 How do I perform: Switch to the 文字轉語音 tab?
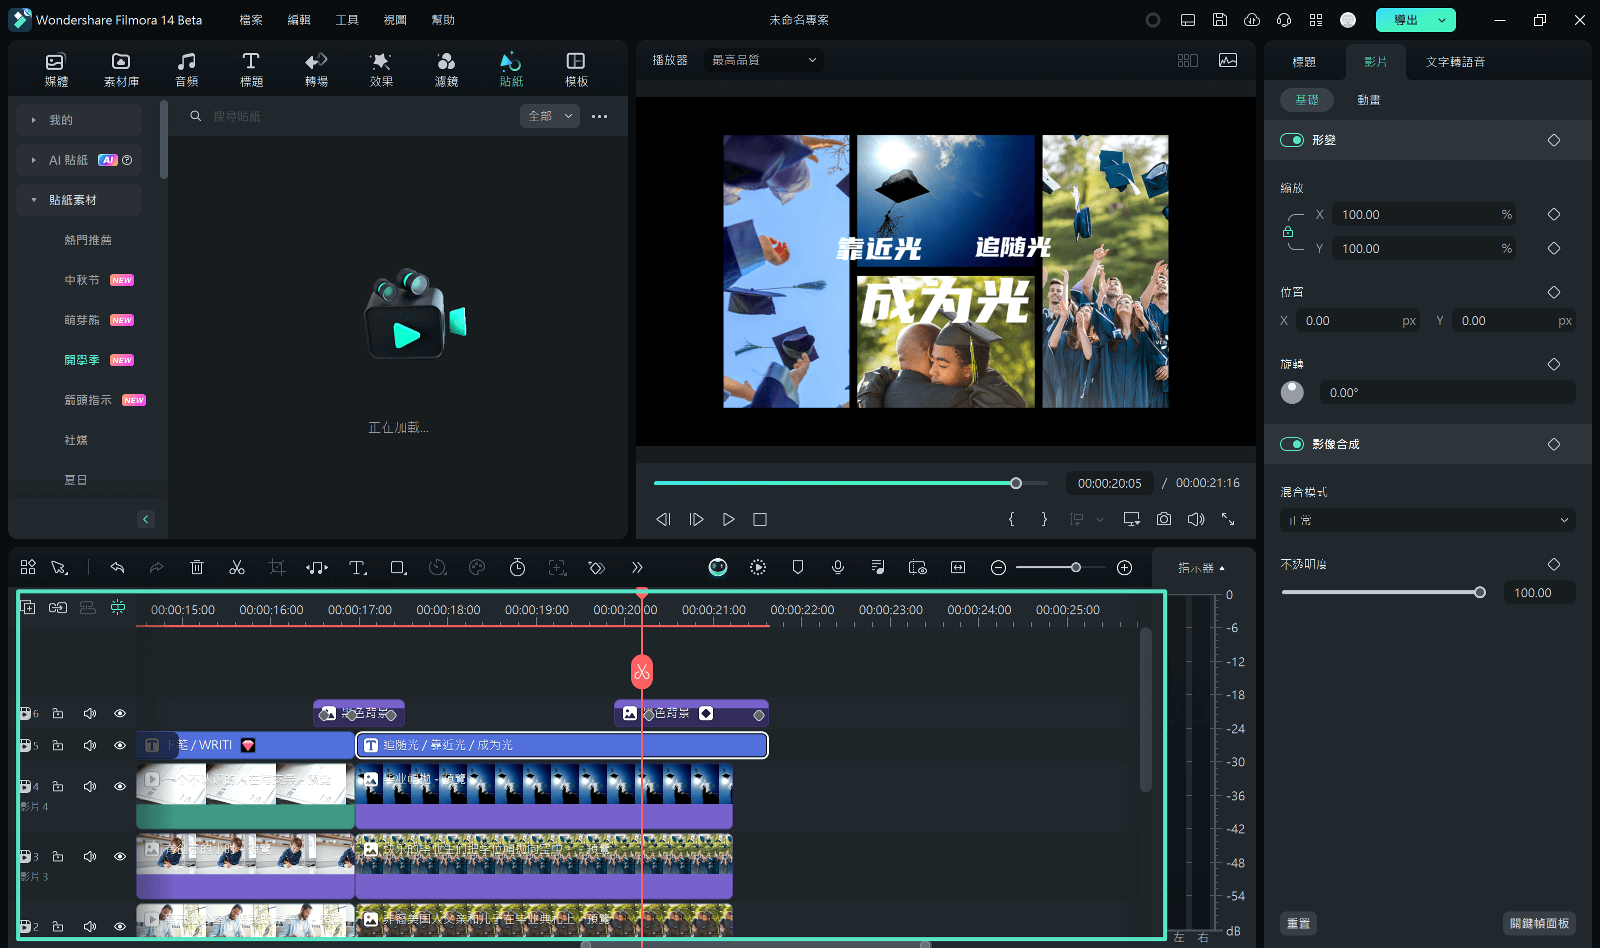(x=1455, y=62)
